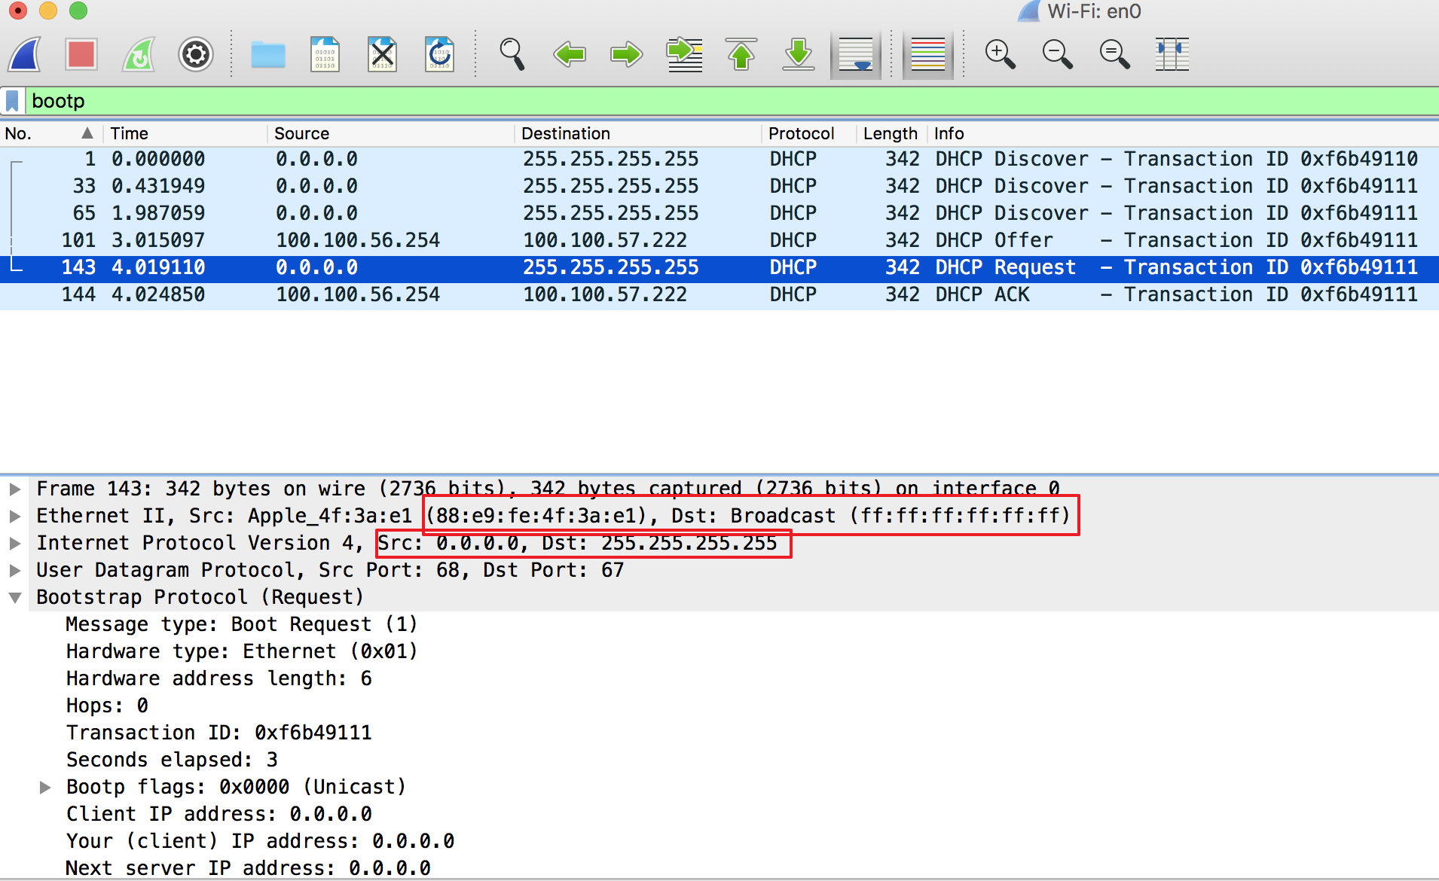Sort packets by the Source column

301,133
